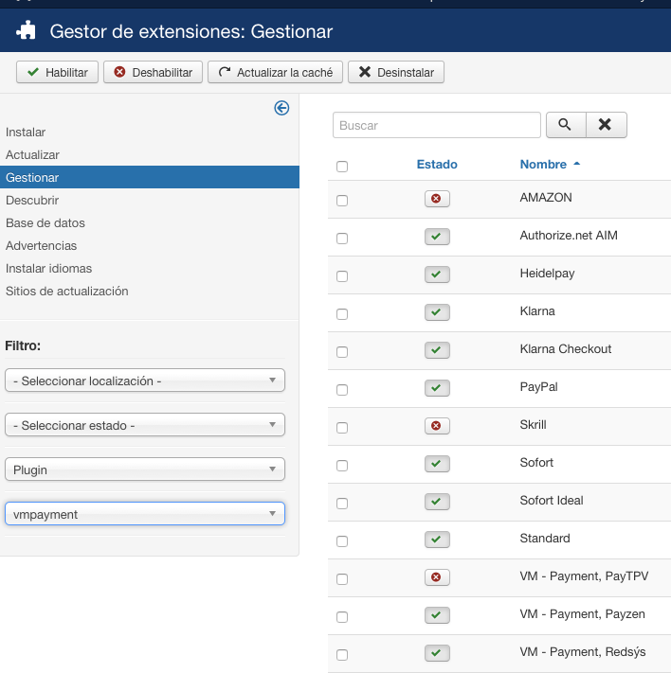The height and width of the screenshot is (673, 671).
Task: Select all rows with header checkbox
Action: tap(342, 167)
